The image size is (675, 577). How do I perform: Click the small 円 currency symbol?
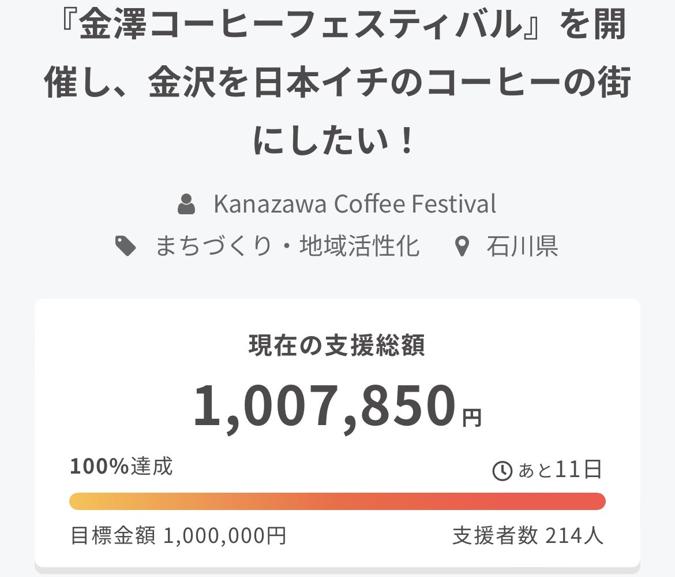click(472, 418)
